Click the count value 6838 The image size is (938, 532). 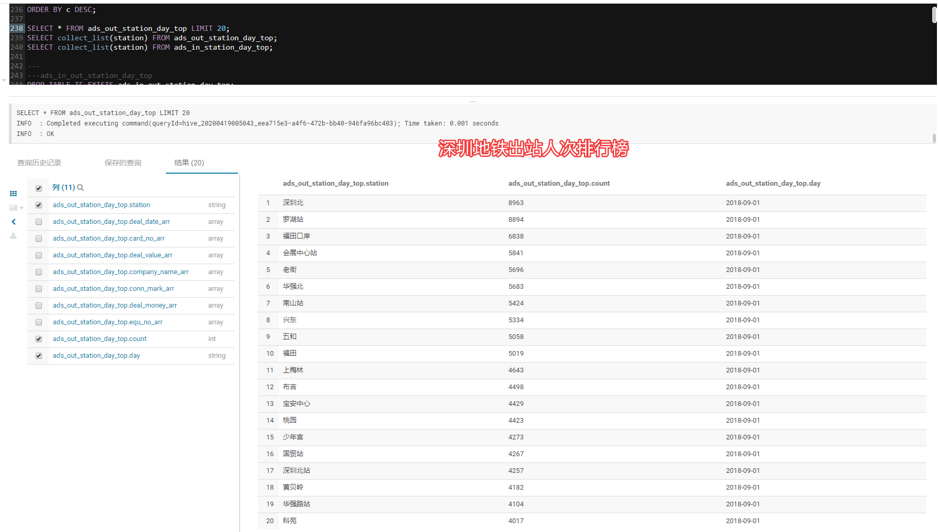coord(516,236)
